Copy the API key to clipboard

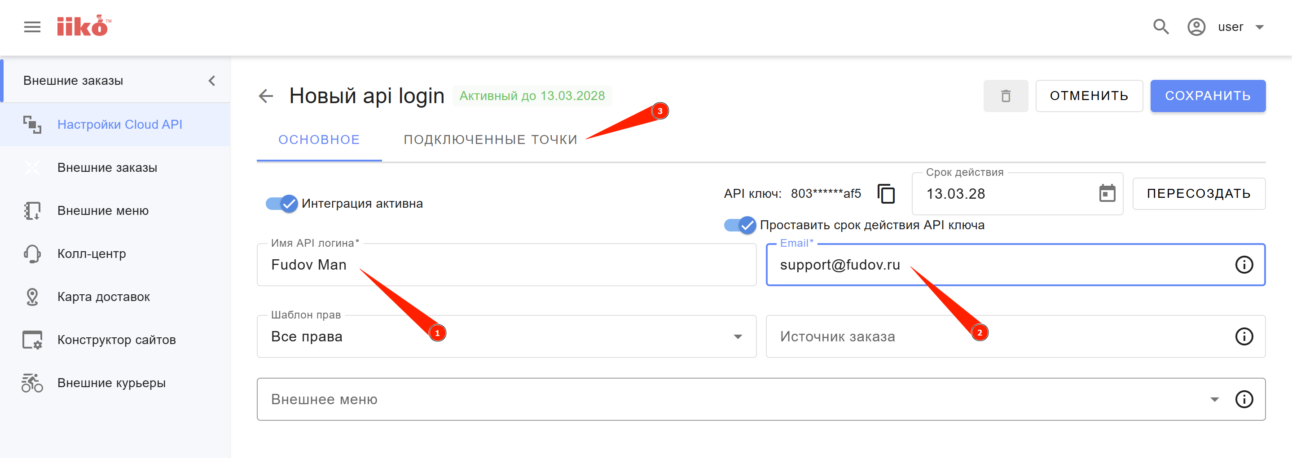(x=886, y=194)
